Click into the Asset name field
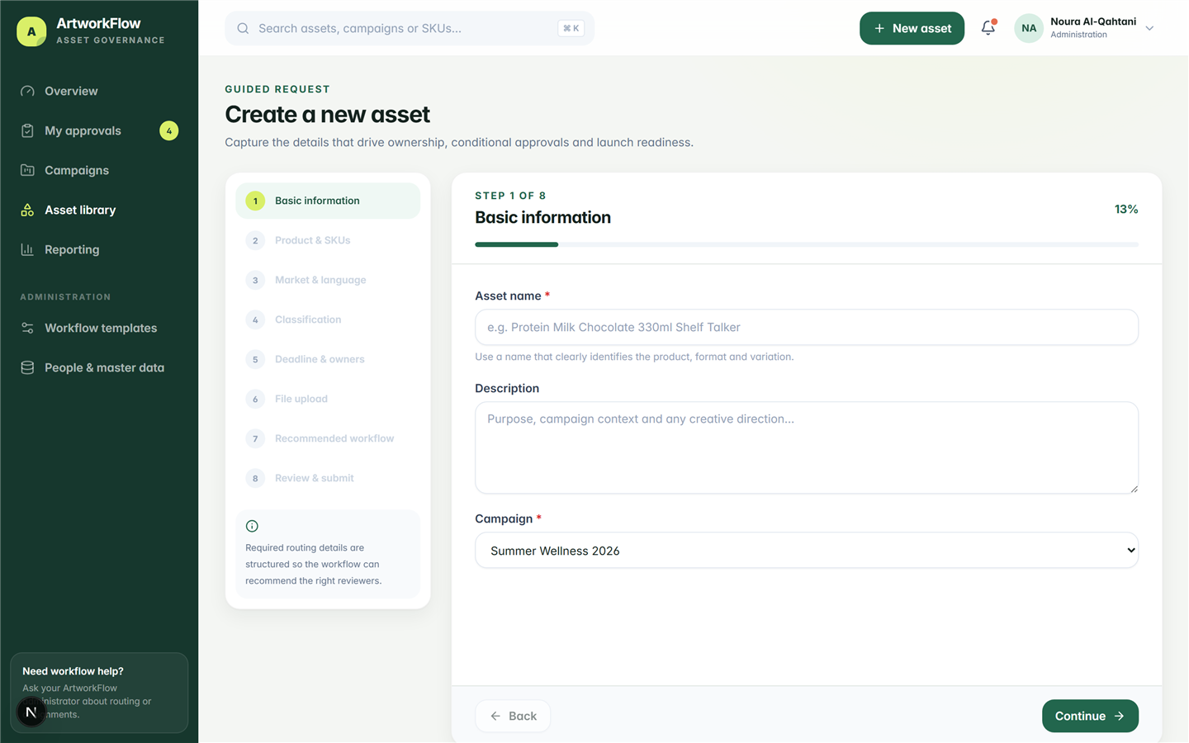The width and height of the screenshot is (1189, 743). [x=807, y=327]
